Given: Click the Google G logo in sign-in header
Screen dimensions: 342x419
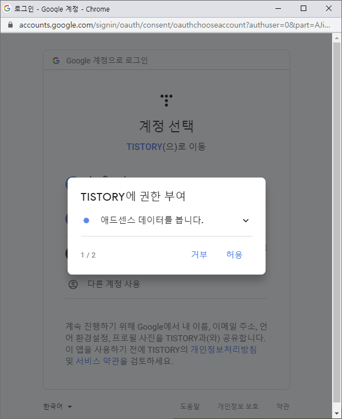Looking at the screenshot, I should click(56, 61).
